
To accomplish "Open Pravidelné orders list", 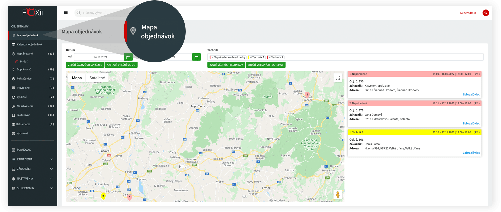I will click(32, 88).
